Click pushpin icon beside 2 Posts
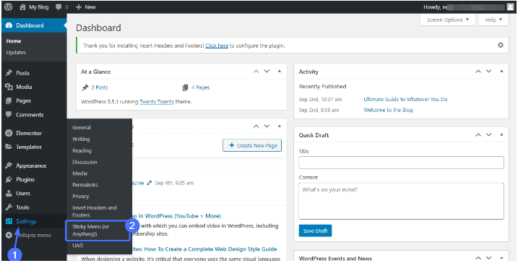The width and height of the screenshot is (518, 271). click(85, 87)
